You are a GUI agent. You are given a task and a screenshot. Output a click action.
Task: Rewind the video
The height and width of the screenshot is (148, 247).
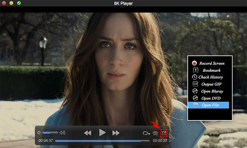click(88, 133)
